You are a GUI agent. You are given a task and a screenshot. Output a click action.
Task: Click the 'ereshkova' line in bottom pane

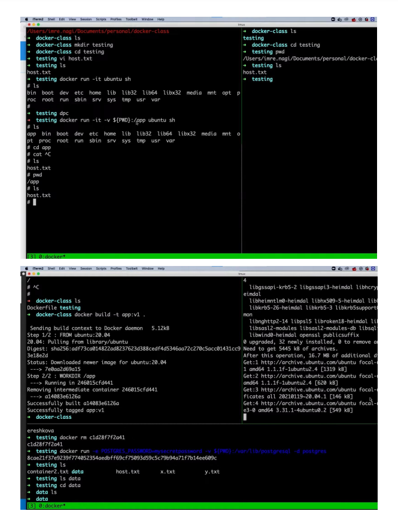point(40,431)
